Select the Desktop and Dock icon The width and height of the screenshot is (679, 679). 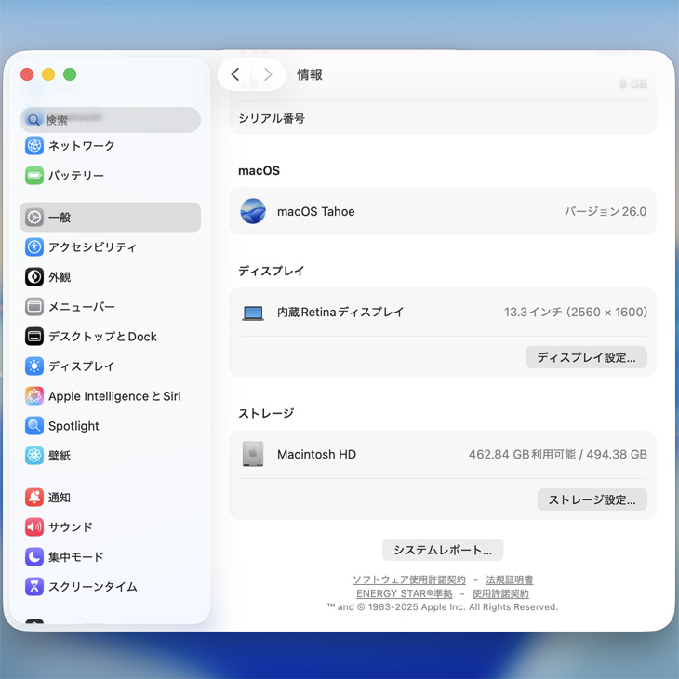(34, 337)
